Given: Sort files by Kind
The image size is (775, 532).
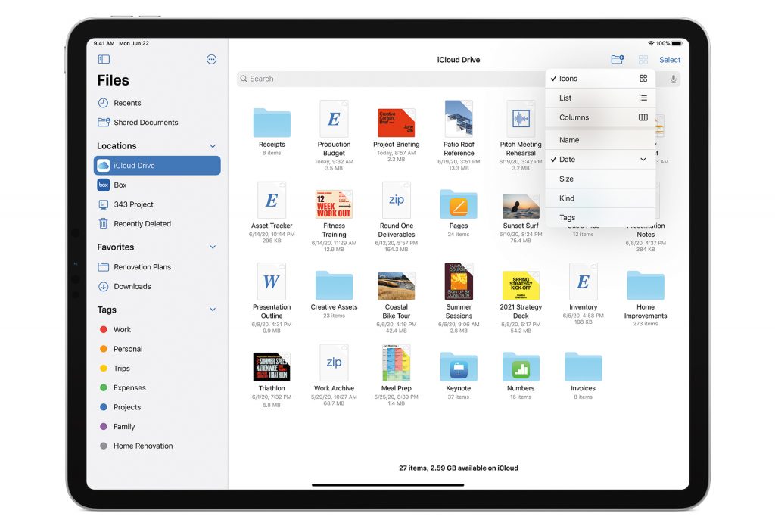Looking at the screenshot, I should [600, 198].
